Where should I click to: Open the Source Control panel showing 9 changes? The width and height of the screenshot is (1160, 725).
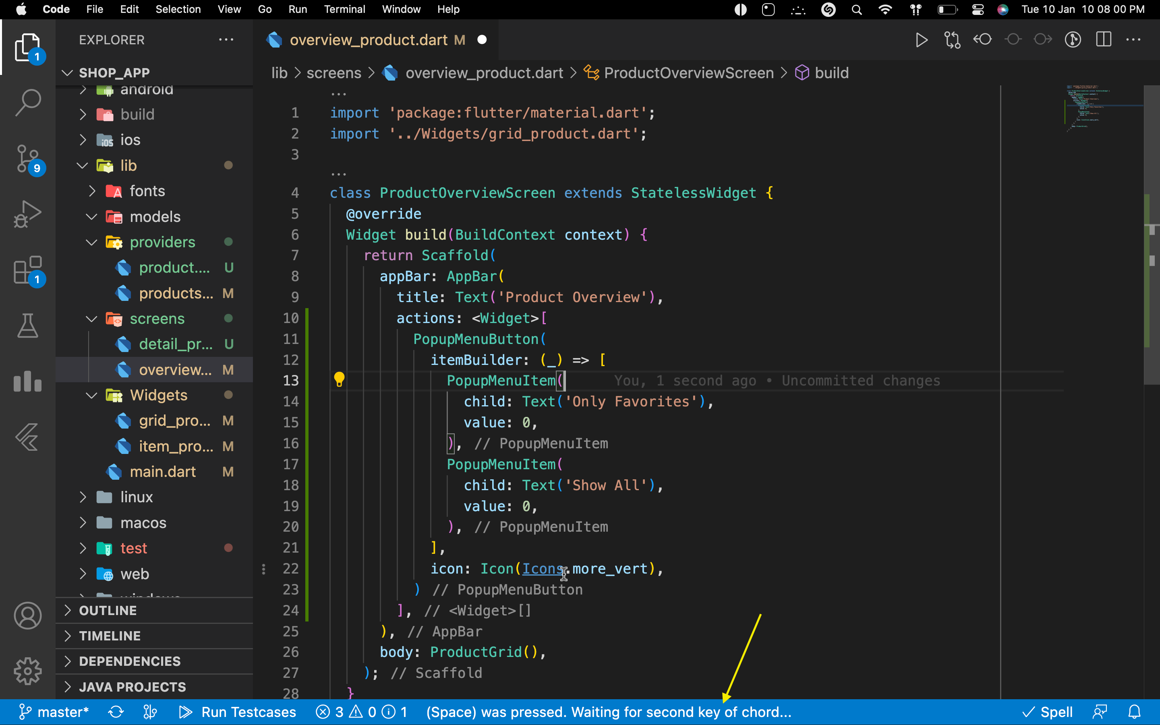[x=28, y=158]
